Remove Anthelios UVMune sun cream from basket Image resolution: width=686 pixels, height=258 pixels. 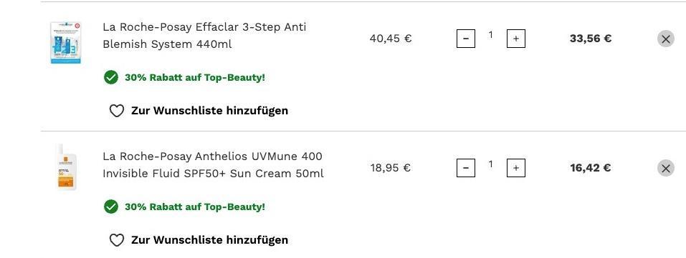click(x=665, y=168)
